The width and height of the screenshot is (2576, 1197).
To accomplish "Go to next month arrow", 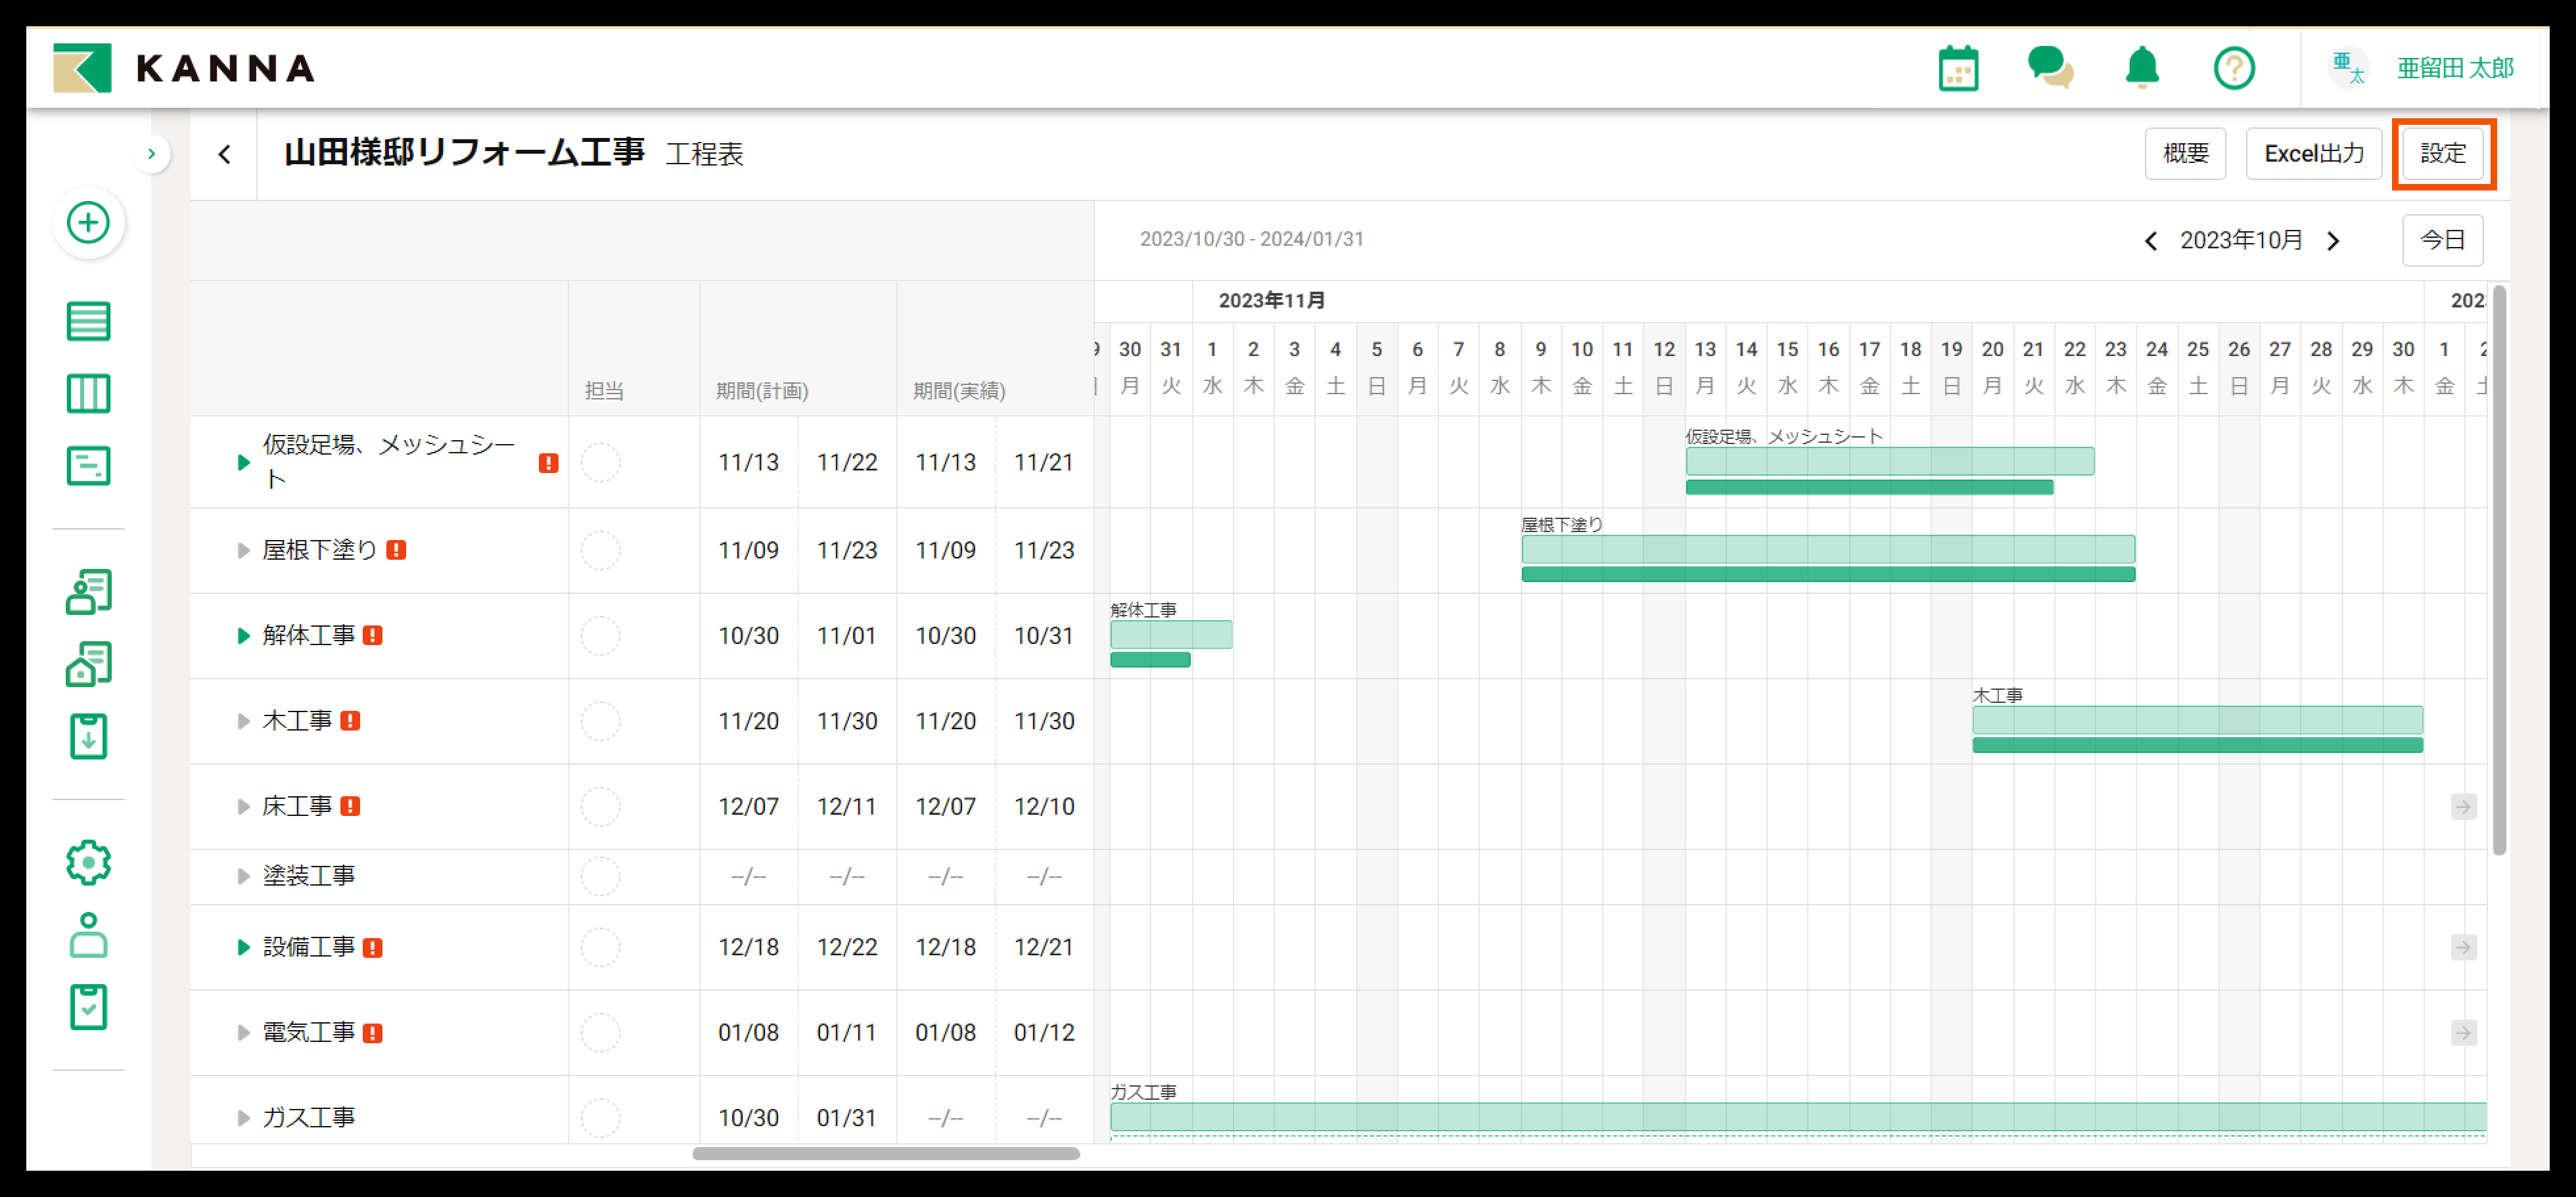I will (2333, 241).
